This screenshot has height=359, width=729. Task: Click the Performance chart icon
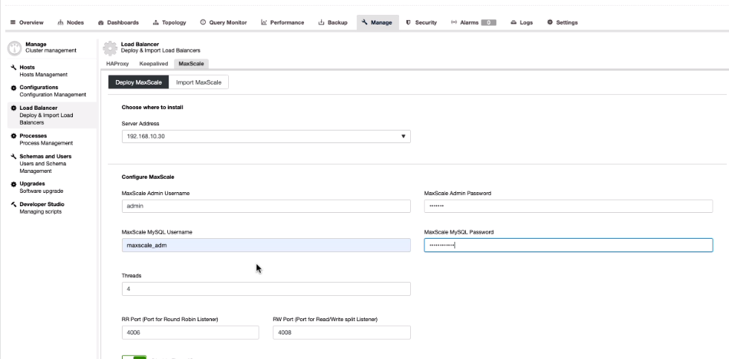[x=264, y=22]
